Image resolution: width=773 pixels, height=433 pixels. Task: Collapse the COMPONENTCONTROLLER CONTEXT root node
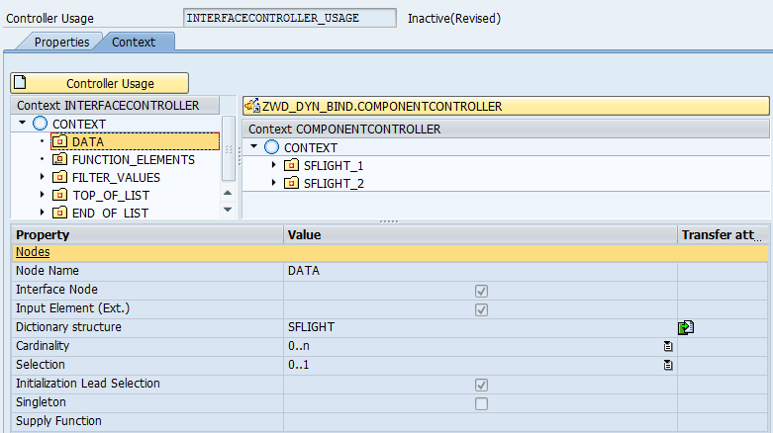pyautogui.click(x=254, y=146)
